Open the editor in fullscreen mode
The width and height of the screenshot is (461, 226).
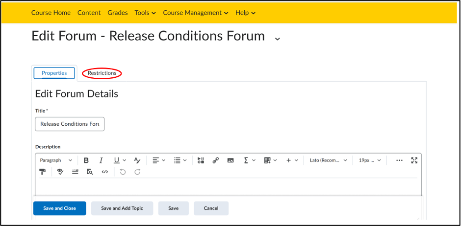point(414,160)
